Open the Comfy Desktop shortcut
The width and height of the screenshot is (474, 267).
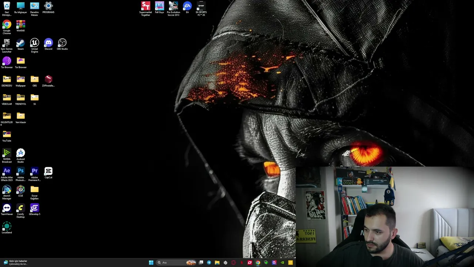(x=21, y=211)
